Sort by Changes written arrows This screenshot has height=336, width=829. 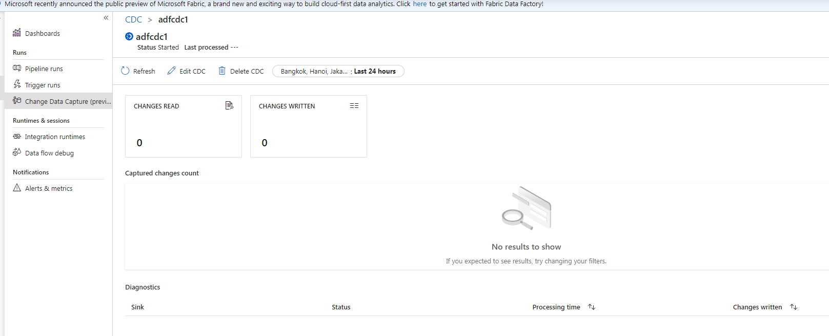794,307
